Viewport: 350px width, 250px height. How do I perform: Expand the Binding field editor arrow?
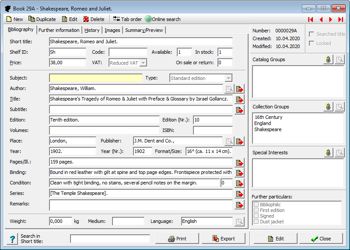[239, 173]
